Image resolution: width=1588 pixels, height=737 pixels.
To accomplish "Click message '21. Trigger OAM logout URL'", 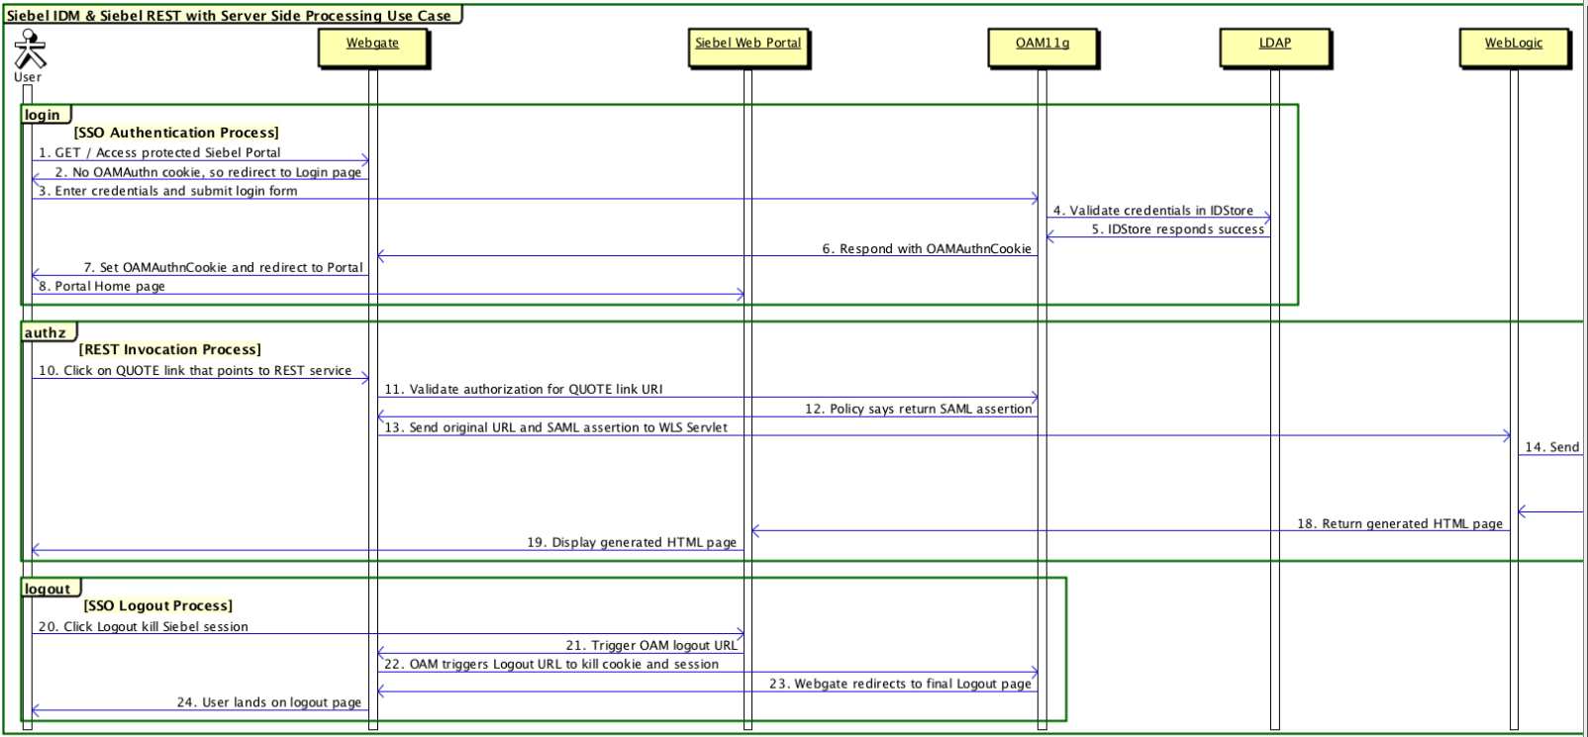I will click(x=651, y=645).
